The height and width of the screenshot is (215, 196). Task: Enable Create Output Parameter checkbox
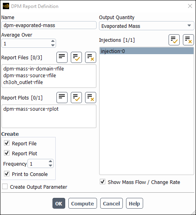coord(5,187)
